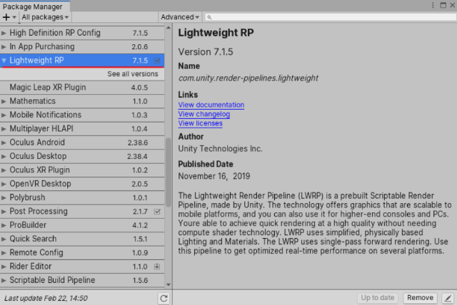Maximize the Package Manager window
457x305 pixels.
443,5
